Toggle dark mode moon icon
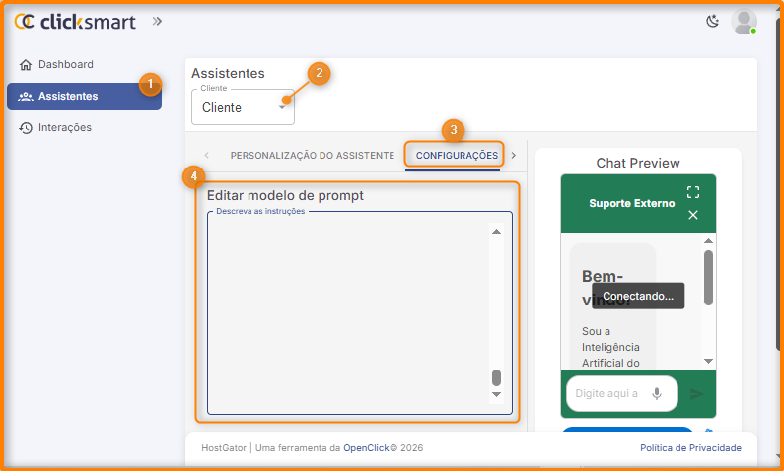 [x=713, y=21]
